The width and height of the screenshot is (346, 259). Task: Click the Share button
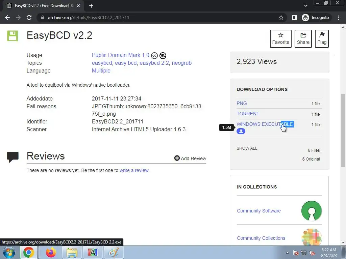pyautogui.click(x=303, y=39)
